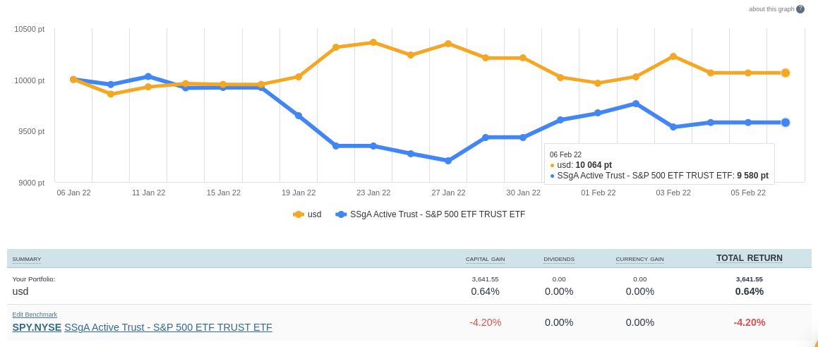Click the Dividends column header

point(559,260)
